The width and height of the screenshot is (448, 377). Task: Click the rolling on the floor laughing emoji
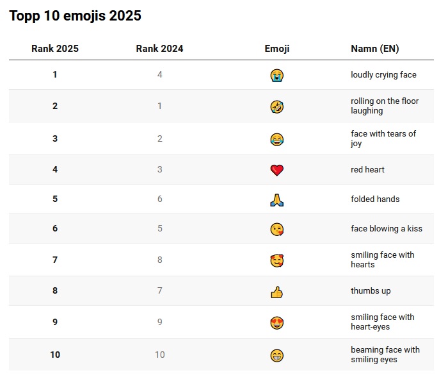tap(276, 107)
